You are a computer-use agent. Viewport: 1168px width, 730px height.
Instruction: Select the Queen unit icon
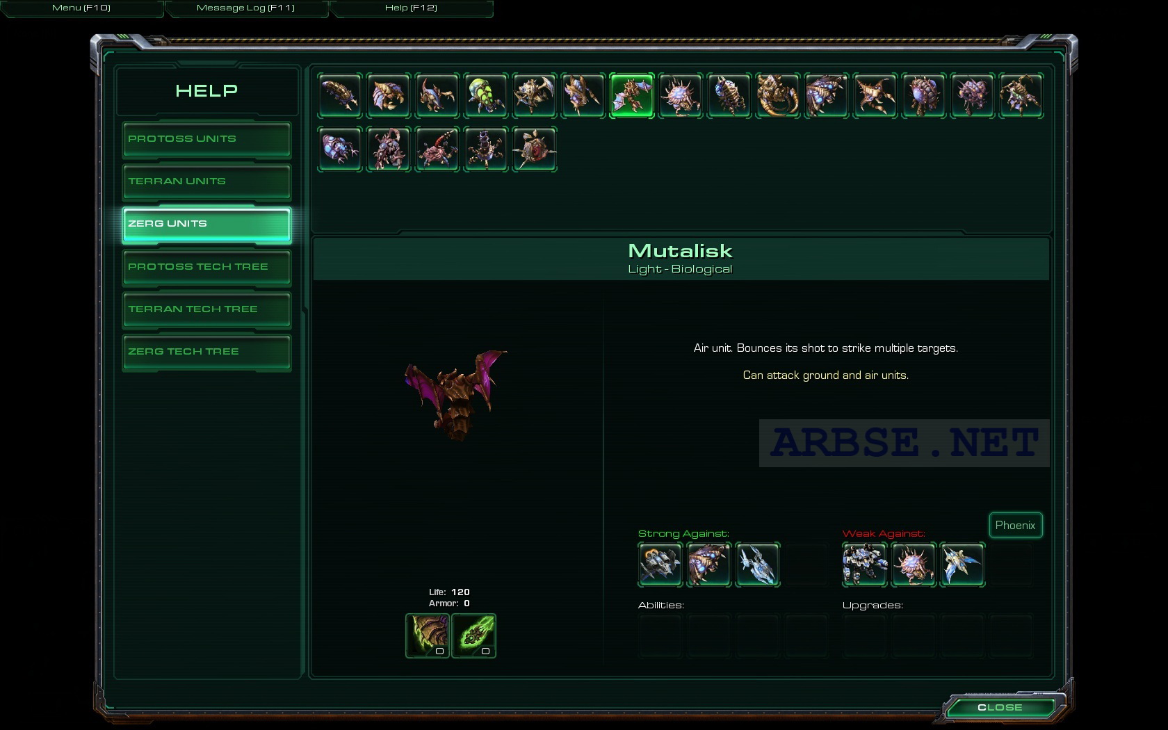[x=1021, y=95]
